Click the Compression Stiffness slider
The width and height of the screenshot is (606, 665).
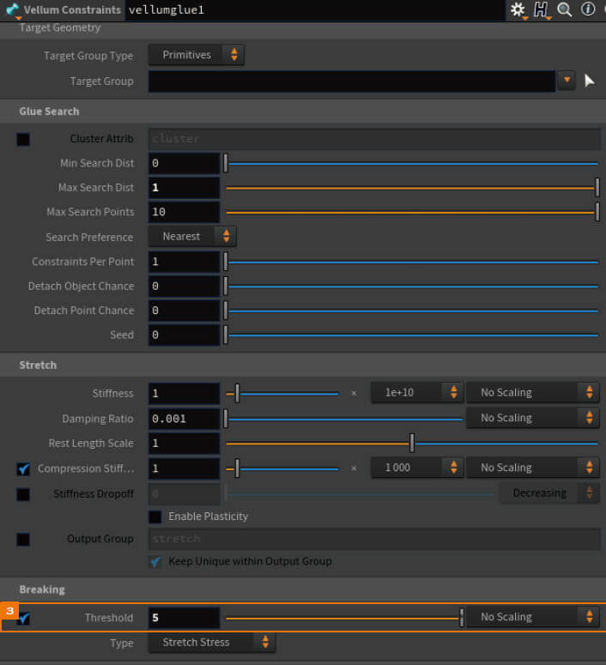(x=282, y=469)
